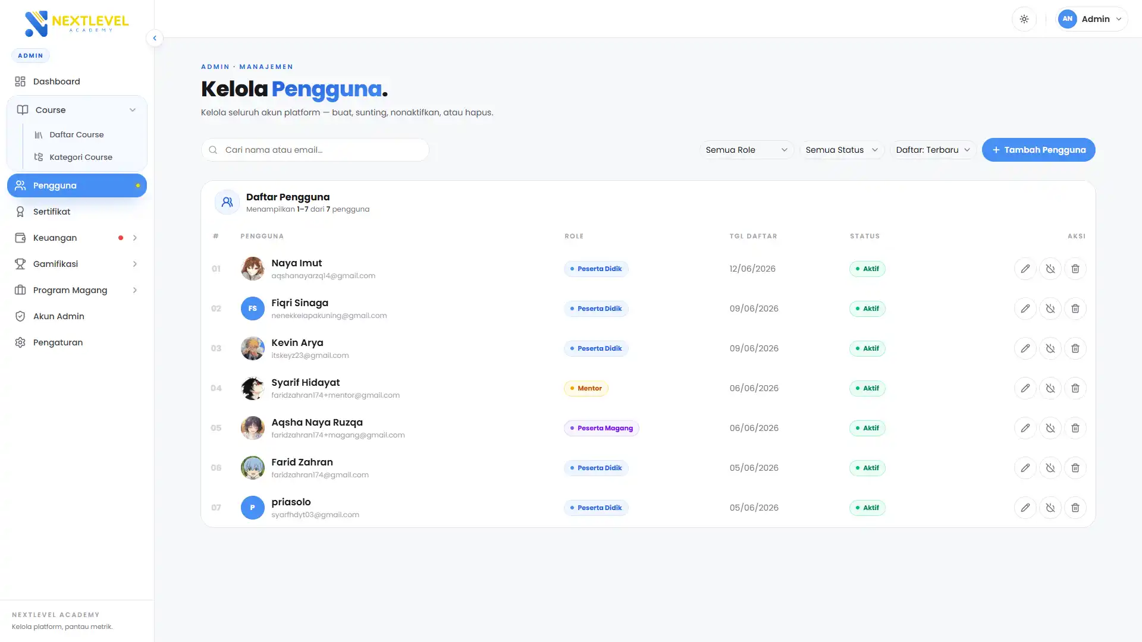The width and height of the screenshot is (1142, 642).
Task: Toggle light/dark theme sun icon
Action: (1024, 19)
